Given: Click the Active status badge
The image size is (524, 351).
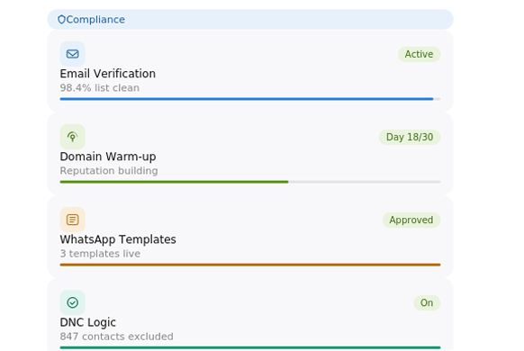Looking at the screenshot, I should [x=419, y=54].
